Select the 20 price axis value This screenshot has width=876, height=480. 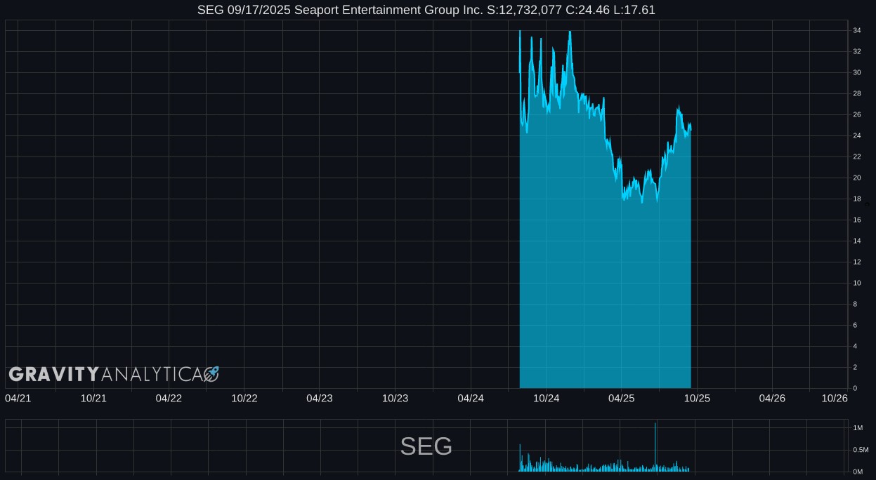(x=857, y=178)
